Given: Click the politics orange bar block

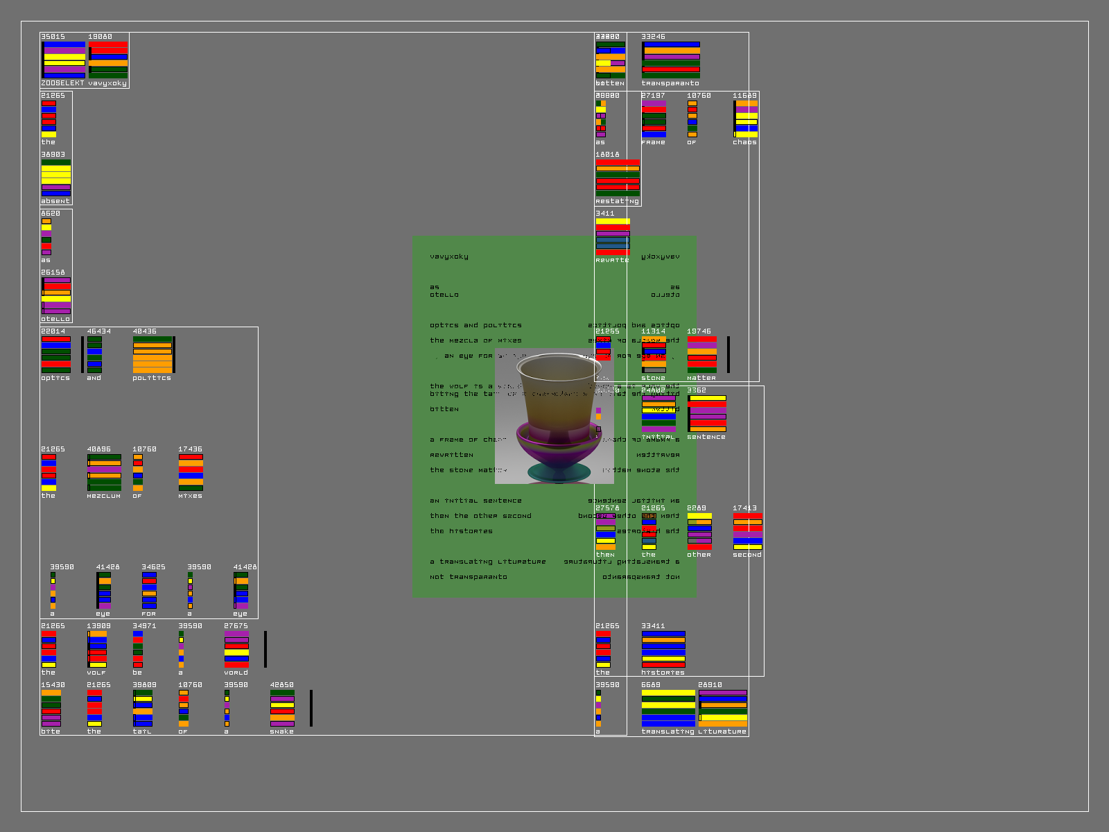Looking at the screenshot, I should pos(152,355).
